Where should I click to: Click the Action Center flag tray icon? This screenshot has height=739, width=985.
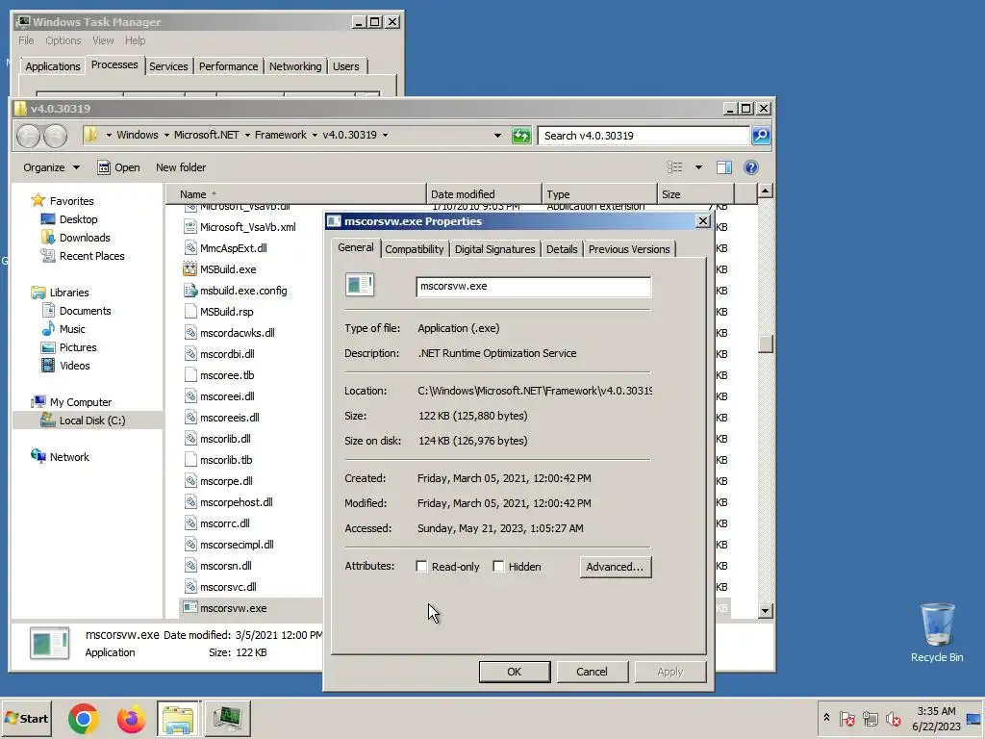point(846,718)
